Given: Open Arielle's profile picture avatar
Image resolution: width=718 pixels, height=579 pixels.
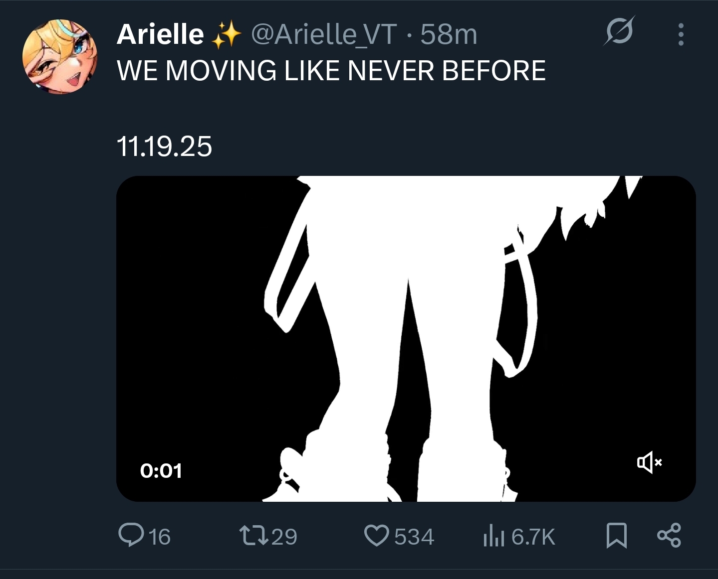Looking at the screenshot, I should [60, 57].
